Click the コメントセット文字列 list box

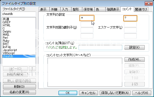85,72
